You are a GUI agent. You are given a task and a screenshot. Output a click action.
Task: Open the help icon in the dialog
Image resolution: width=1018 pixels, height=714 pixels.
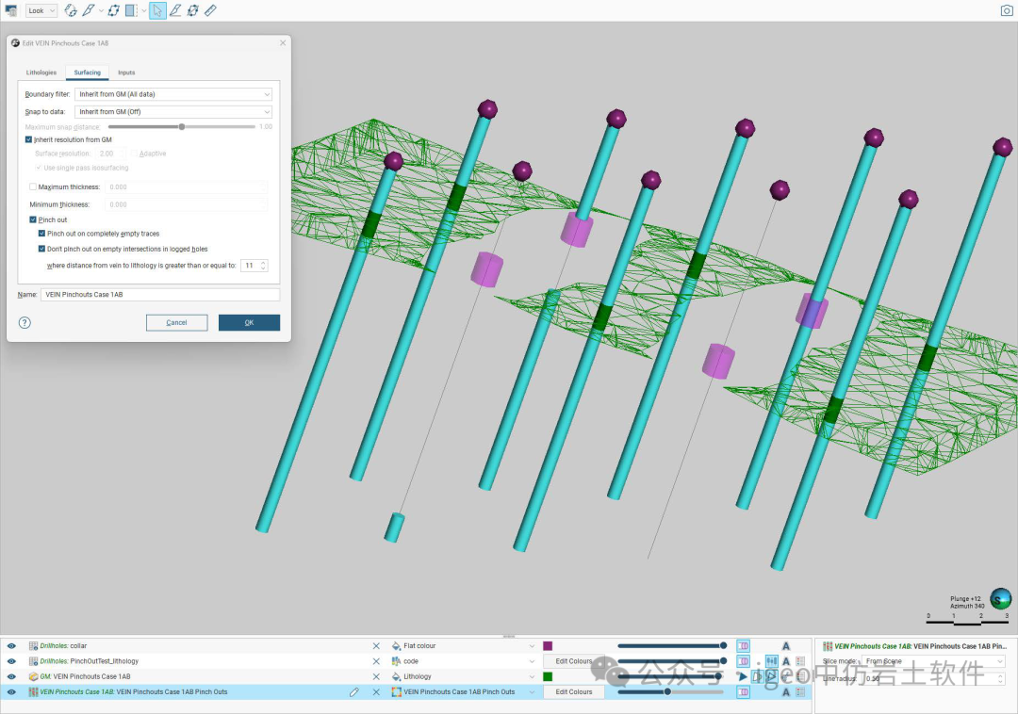coord(25,322)
